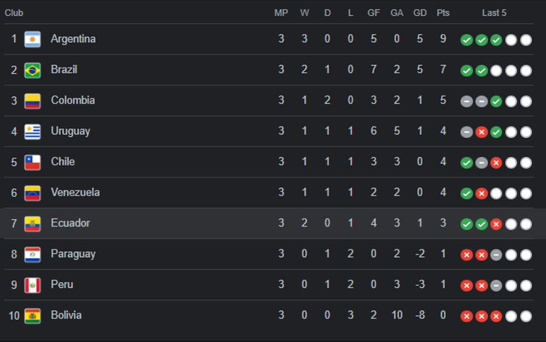Click the Argentina flag icon
546x342 pixels.
pyautogui.click(x=32, y=39)
